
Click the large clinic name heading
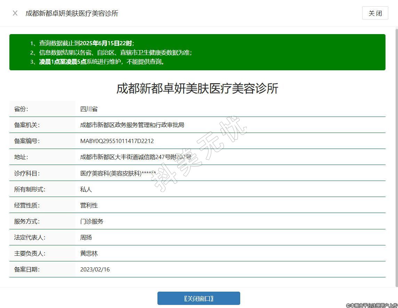tap(197, 88)
